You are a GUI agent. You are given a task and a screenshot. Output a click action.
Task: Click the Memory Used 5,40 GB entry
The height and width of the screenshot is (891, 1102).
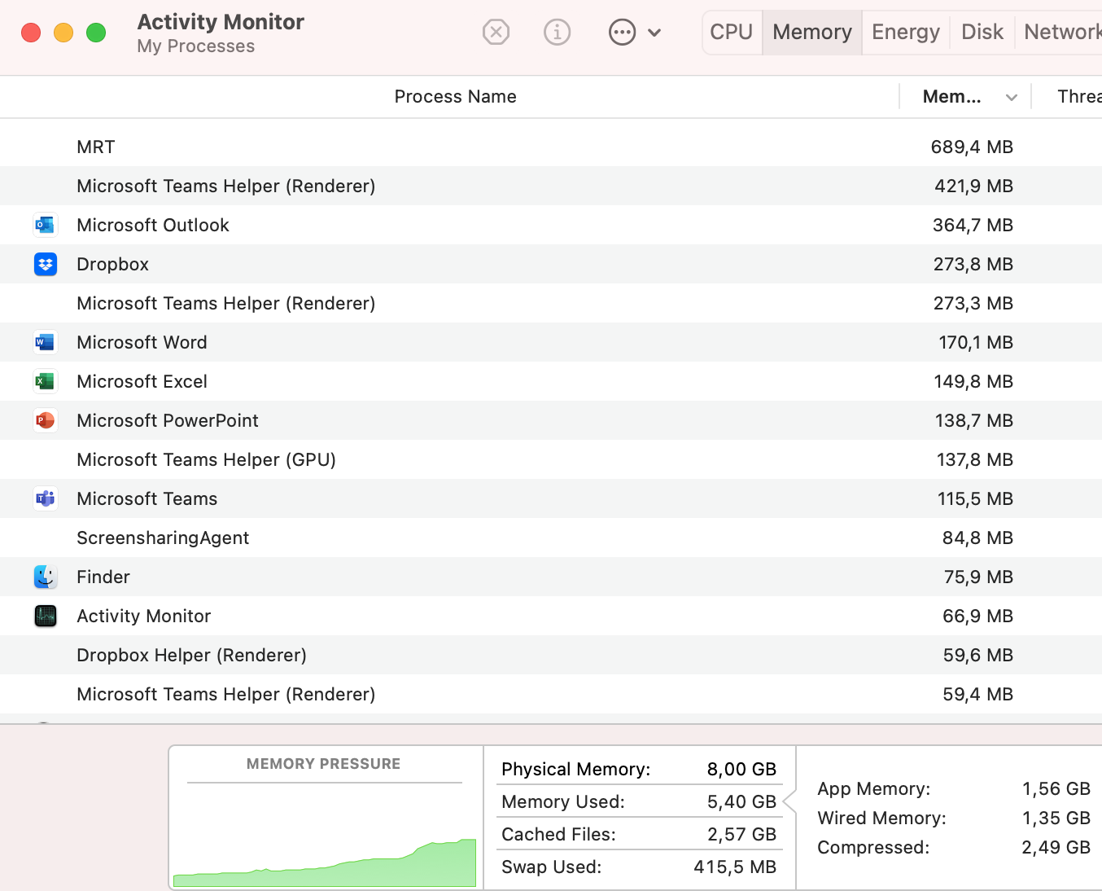[639, 801]
